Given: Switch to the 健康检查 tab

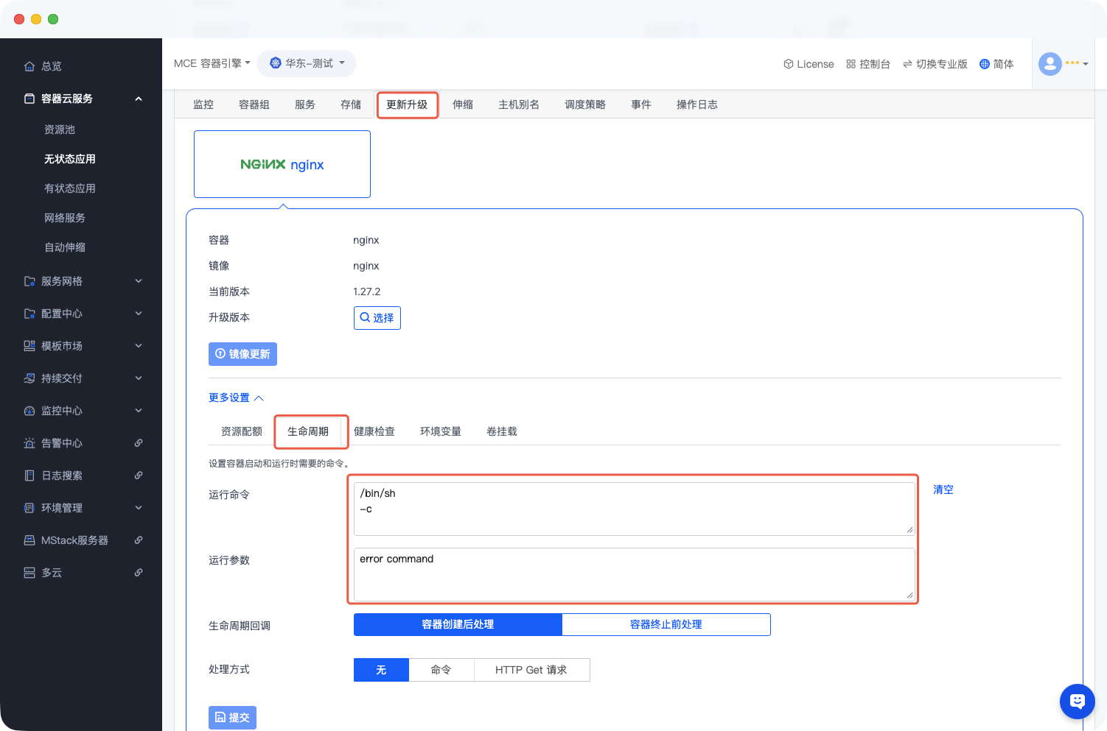Looking at the screenshot, I should pyautogui.click(x=374, y=431).
